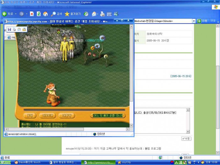The width and height of the screenshot is (220, 165).
Task: Click the IE Back arrow button
Action: [5, 14]
